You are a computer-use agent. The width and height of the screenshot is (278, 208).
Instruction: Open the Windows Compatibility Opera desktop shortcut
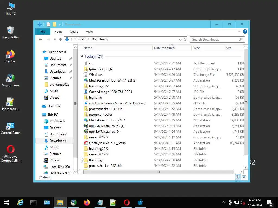11,154
